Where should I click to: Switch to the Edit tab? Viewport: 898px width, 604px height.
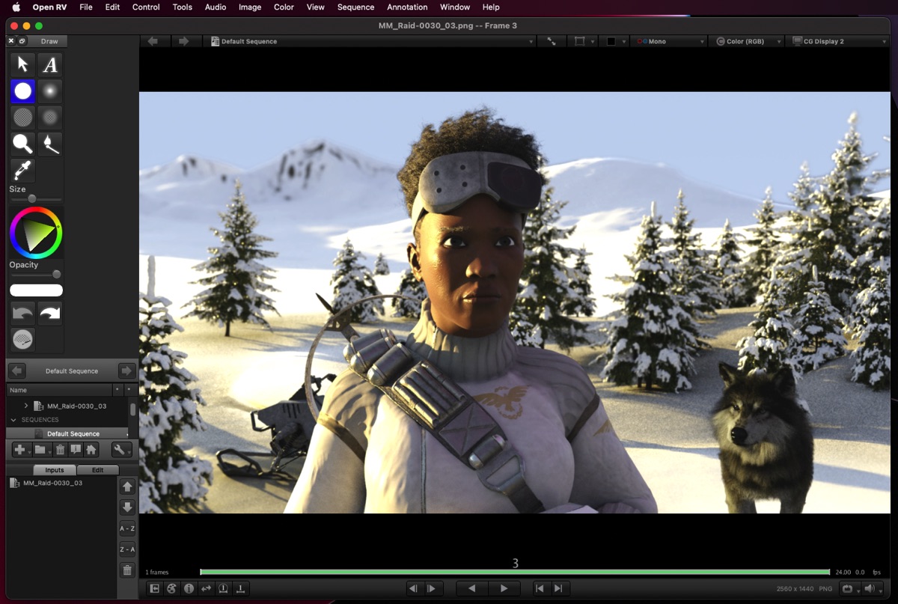click(97, 470)
